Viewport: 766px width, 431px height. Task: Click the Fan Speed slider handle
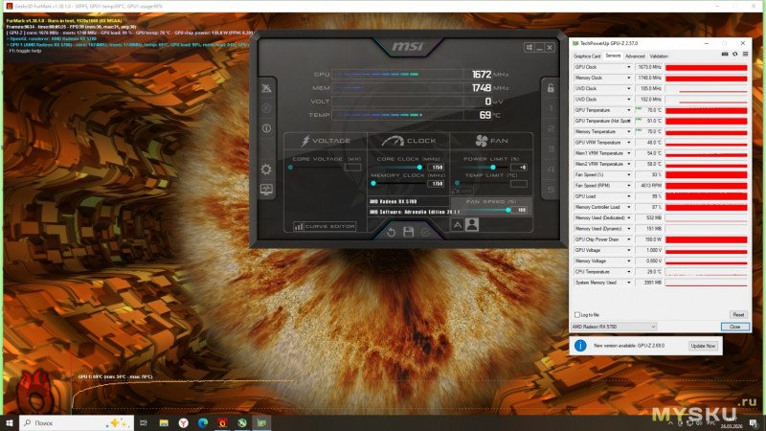coord(508,210)
